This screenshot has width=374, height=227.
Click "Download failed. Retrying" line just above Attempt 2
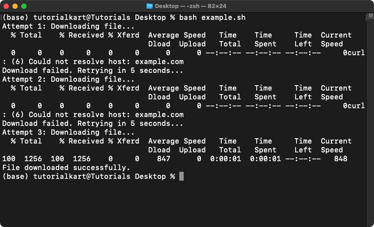coord(93,71)
